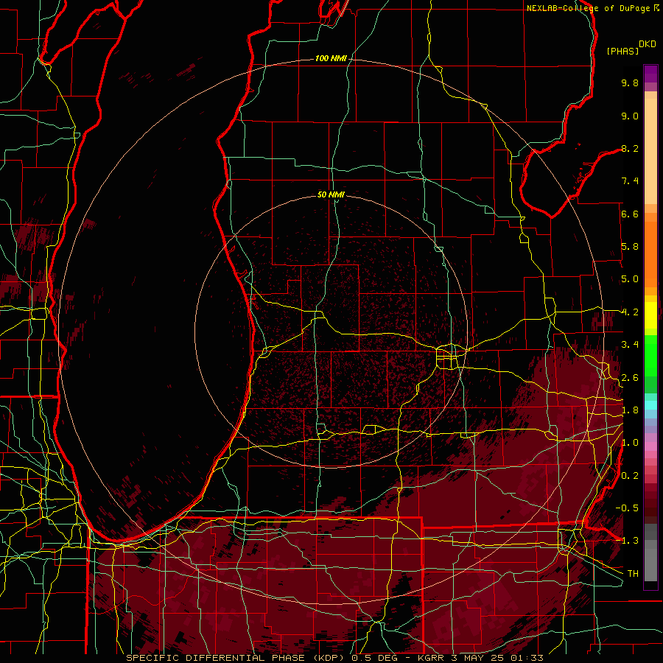
Task: Click the 9.0 scale value
Action: coord(630,116)
